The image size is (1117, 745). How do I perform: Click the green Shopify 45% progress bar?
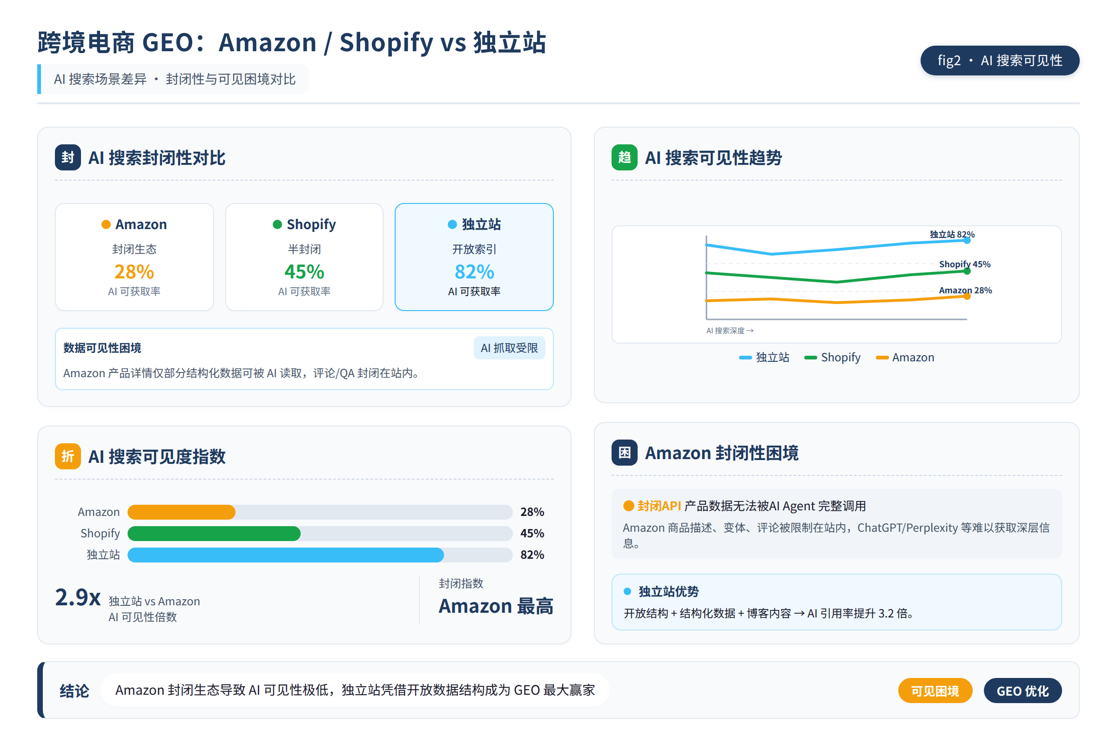(x=214, y=533)
